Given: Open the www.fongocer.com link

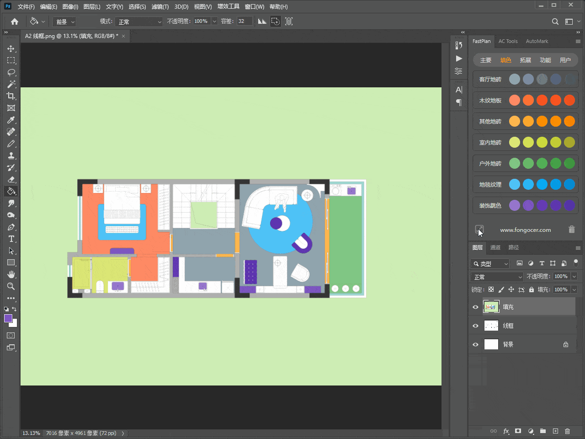Looking at the screenshot, I should 525,230.
